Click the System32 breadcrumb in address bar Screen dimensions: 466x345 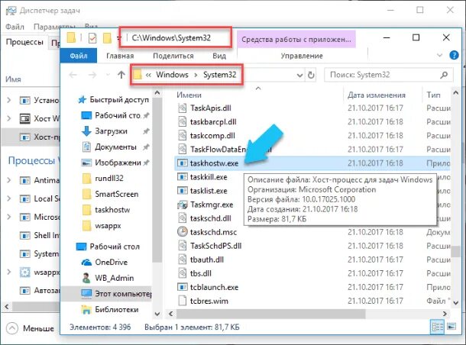[219, 75]
